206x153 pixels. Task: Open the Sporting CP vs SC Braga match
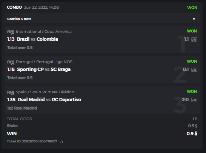pyautogui.click(x=44, y=70)
